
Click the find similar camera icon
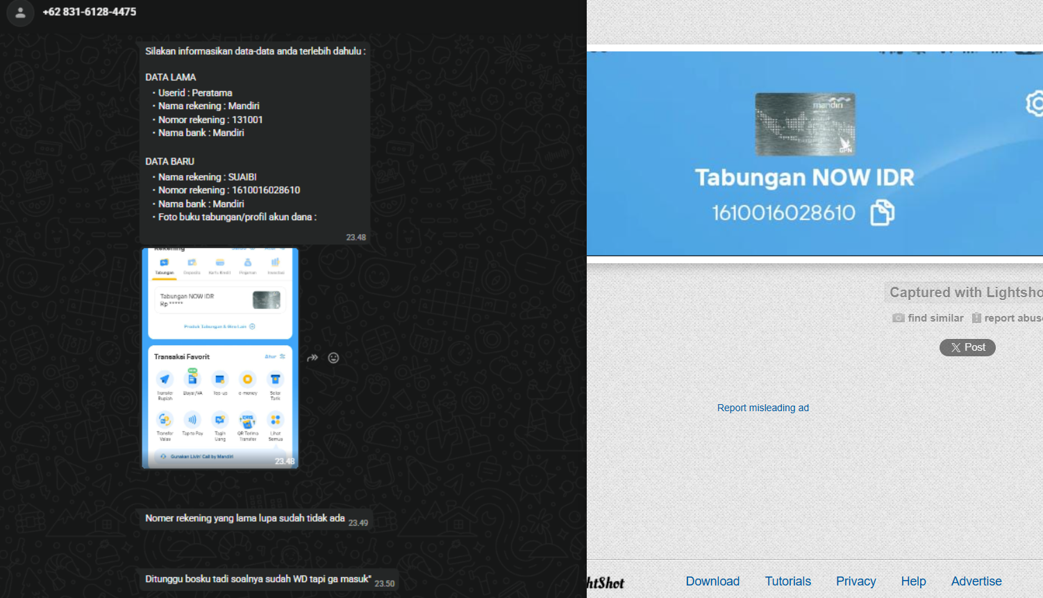click(x=899, y=318)
